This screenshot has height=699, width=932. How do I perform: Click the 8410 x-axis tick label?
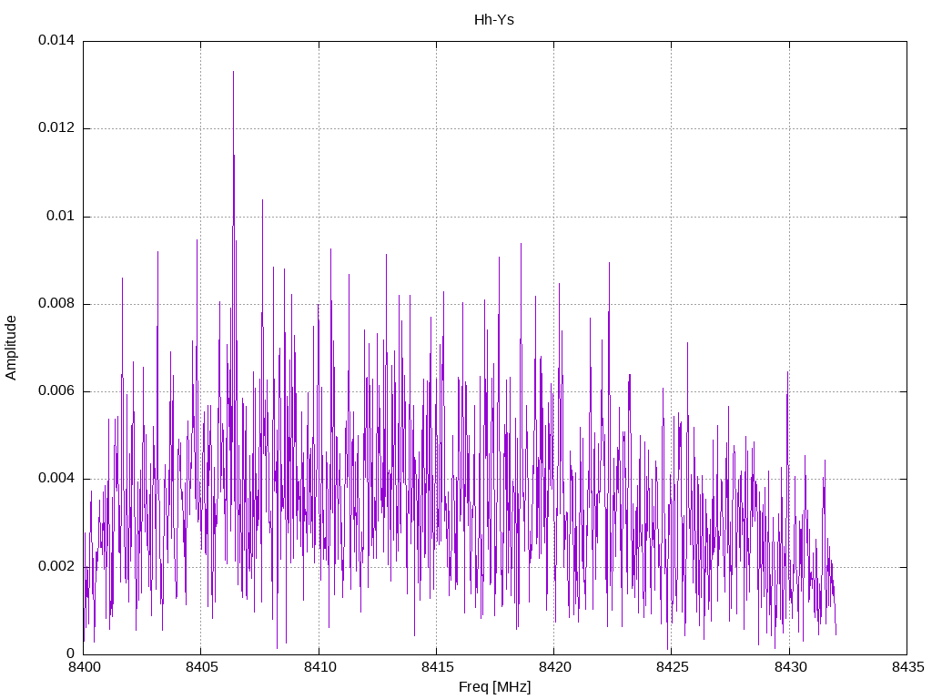[319, 667]
